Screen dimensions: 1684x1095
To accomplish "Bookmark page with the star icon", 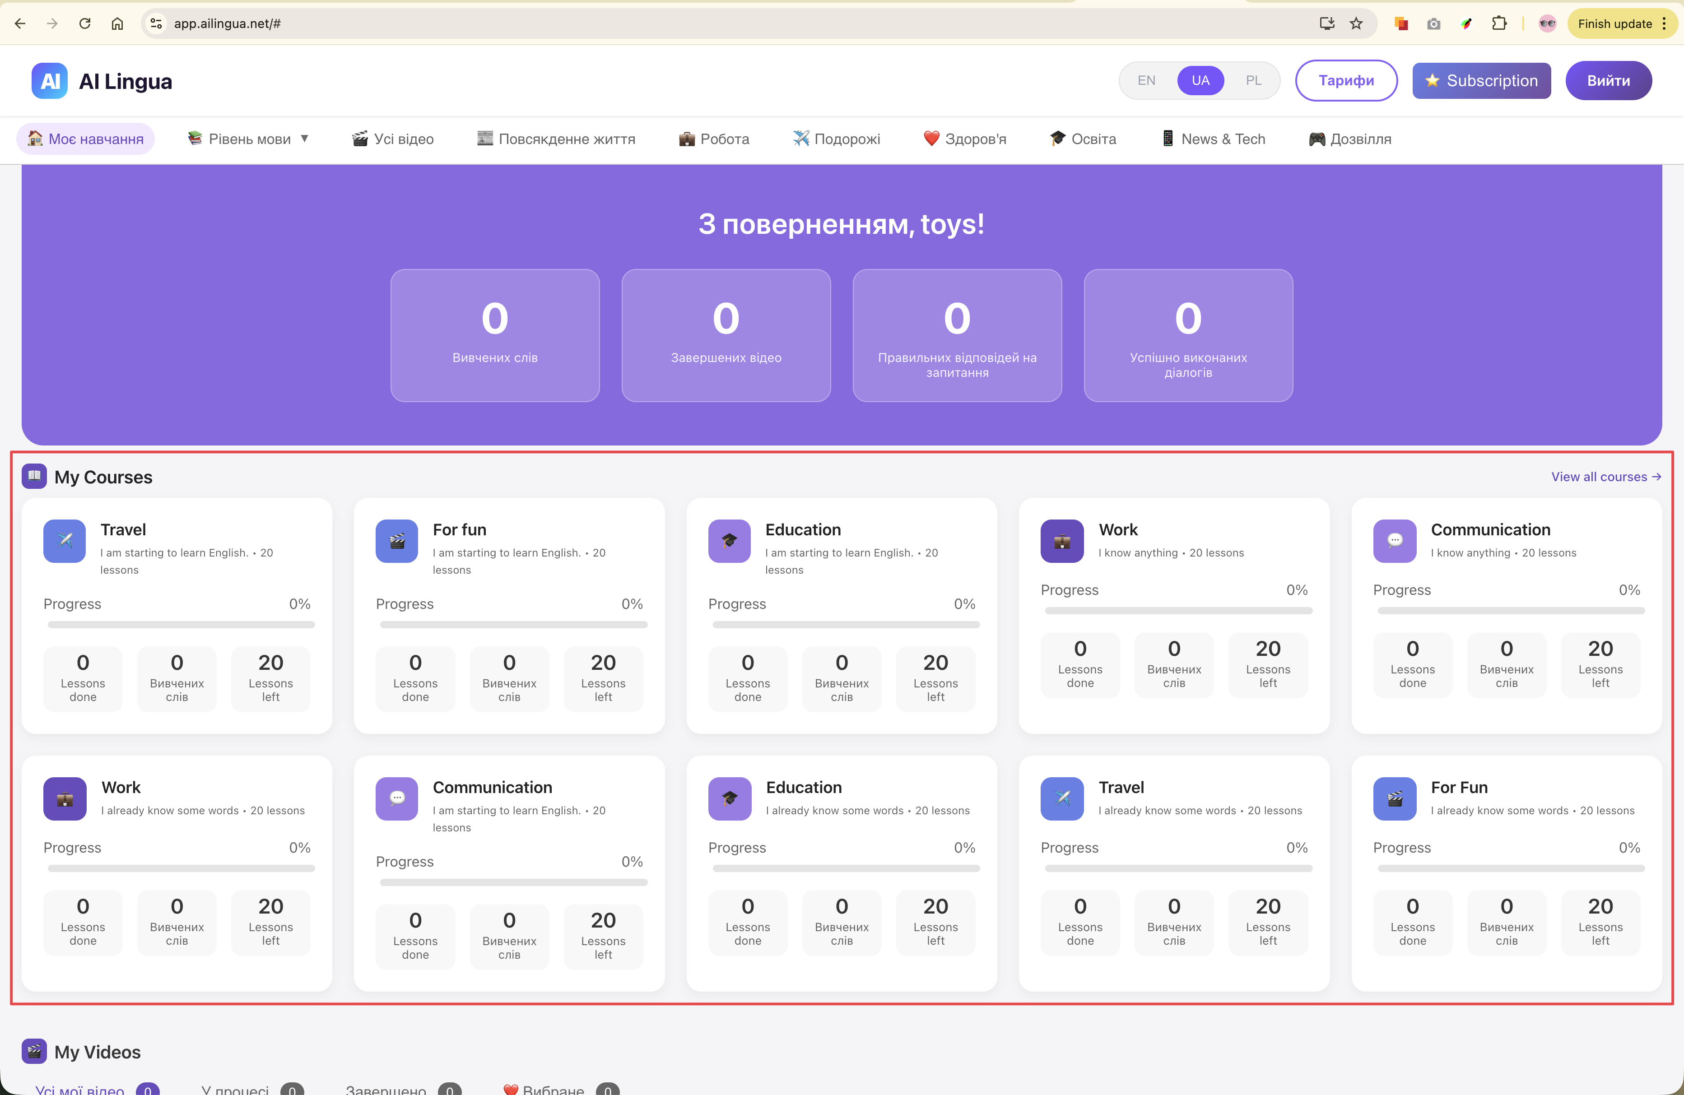I will 1356,23.
